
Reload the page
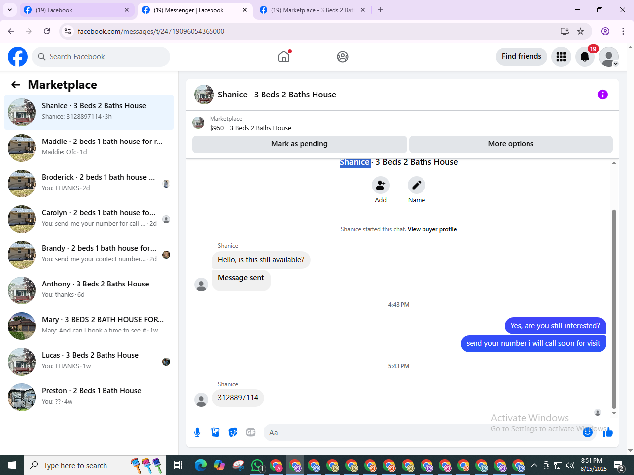[x=47, y=31]
